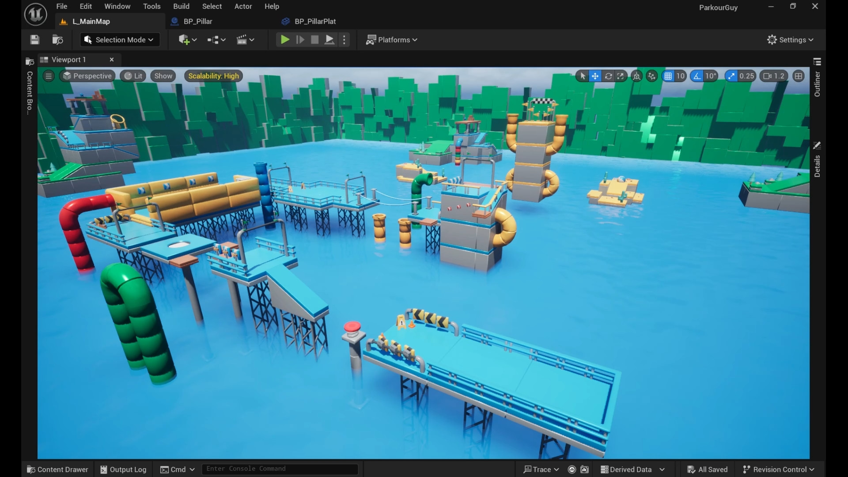Toggle surface snapping icon
Image resolution: width=848 pixels, height=477 pixels.
coord(651,76)
